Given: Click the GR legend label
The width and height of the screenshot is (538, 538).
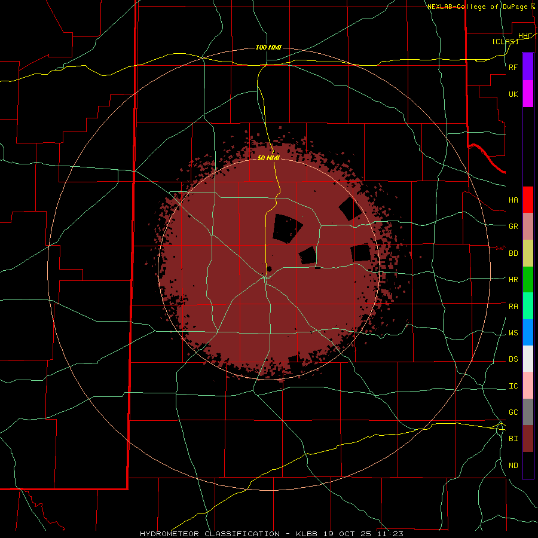Looking at the screenshot, I should point(513,227).
